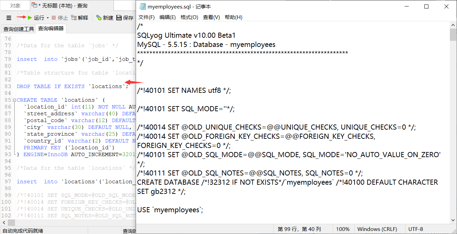Select the Query Editor (查询编辑器) tab

click(x=51, y=29)
